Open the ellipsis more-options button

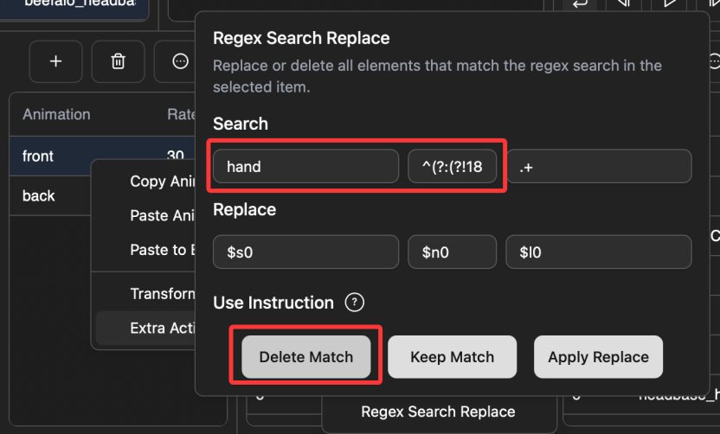pyautogui.click(x=179, y=61)
